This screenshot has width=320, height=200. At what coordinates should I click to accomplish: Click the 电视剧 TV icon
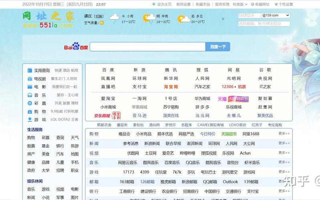pos(30,78)
